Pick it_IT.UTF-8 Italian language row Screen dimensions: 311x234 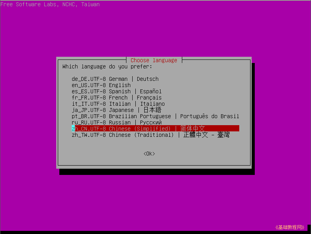click(118, 104)
